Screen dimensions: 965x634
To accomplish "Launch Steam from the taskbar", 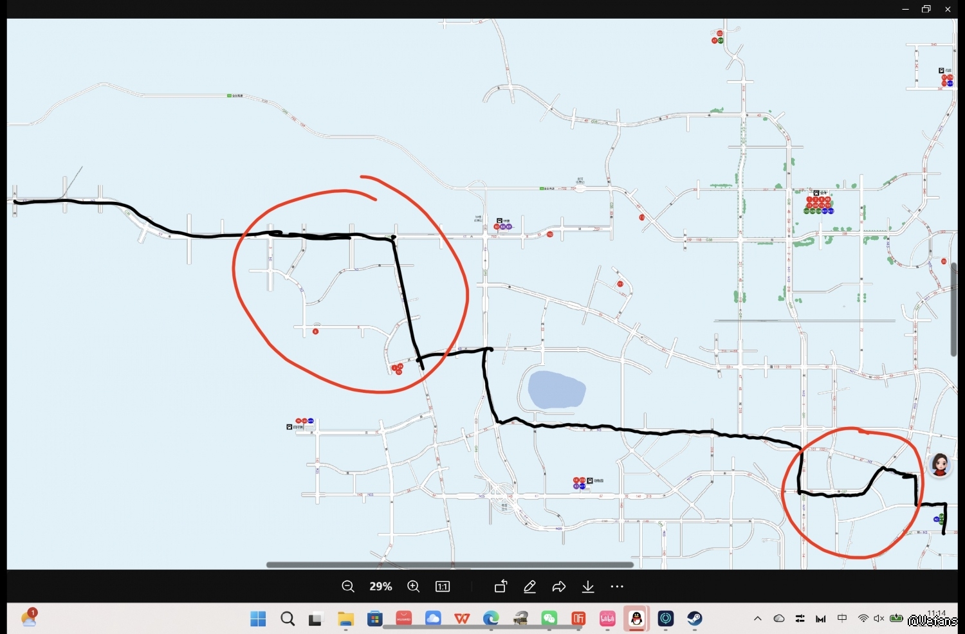I will [695, 619].
